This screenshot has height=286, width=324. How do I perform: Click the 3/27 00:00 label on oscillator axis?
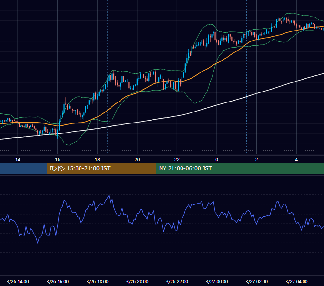pyautogui.click(x=217, y=281)
